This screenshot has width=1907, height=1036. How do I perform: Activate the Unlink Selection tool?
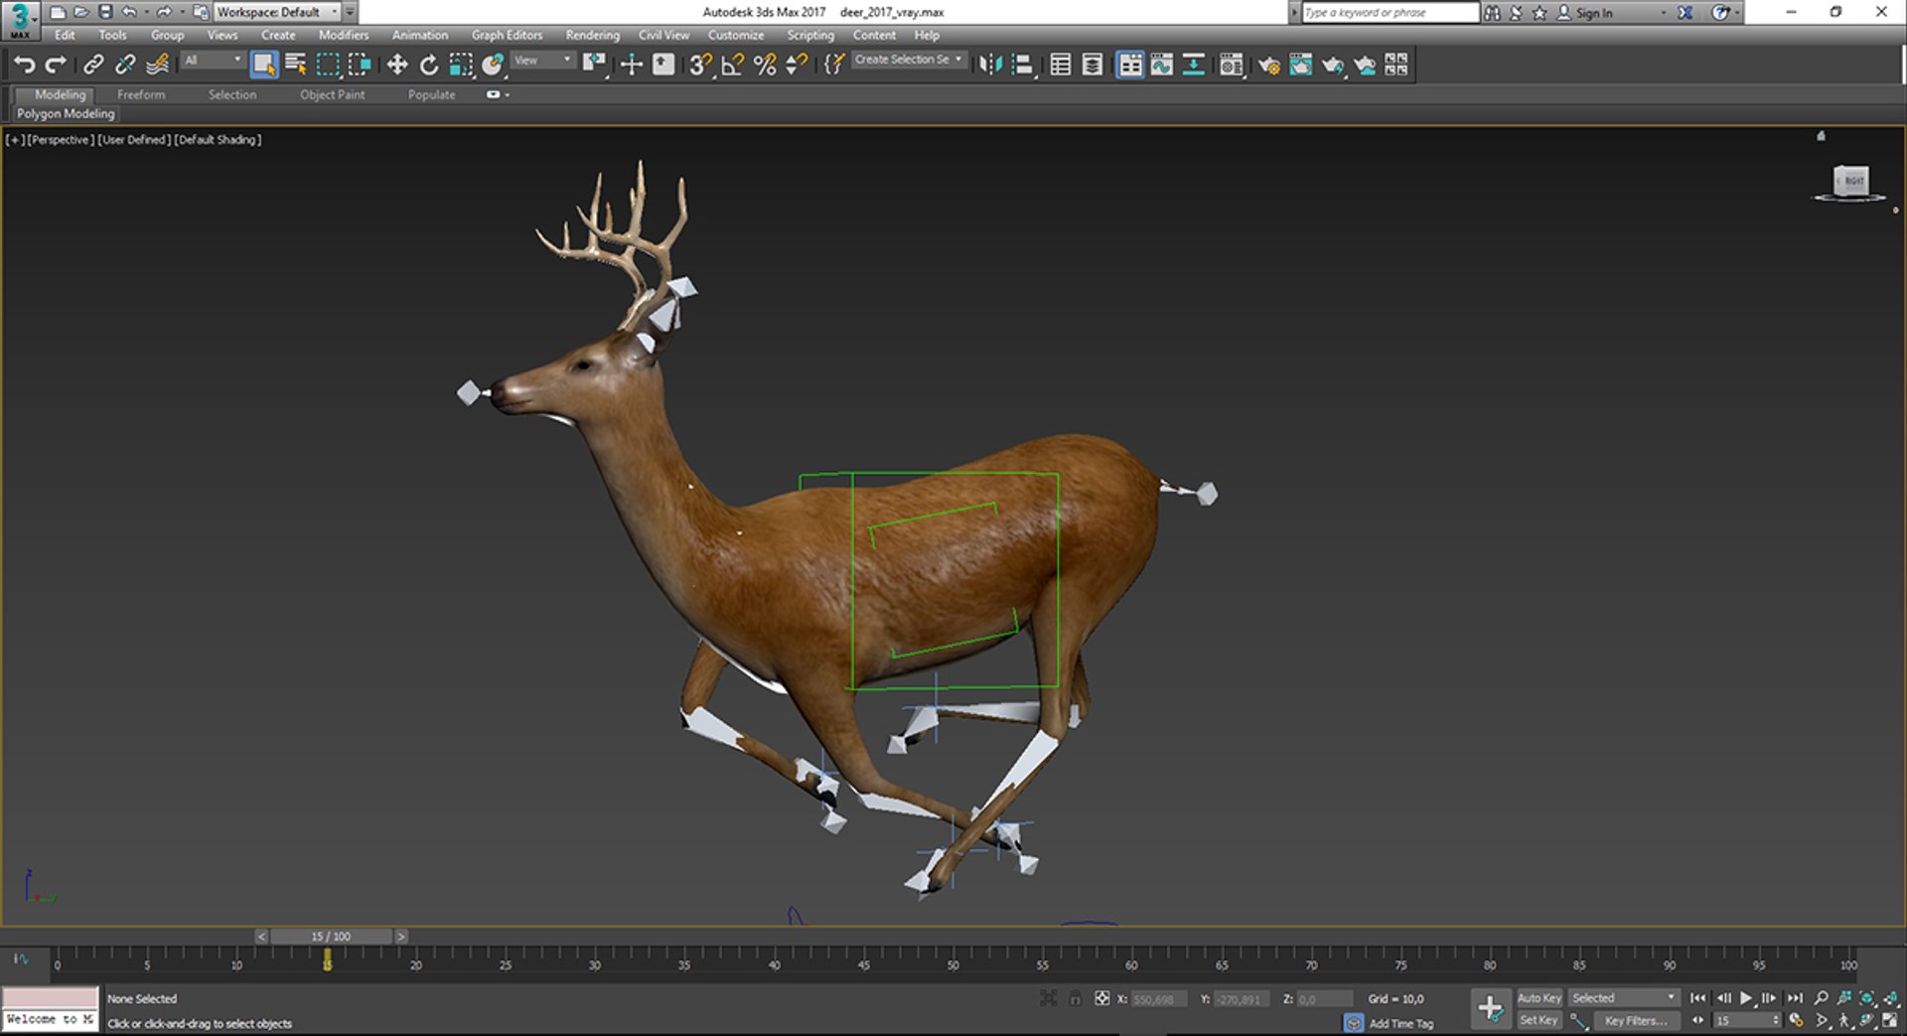pyautogui.click(x=125, y=65)
